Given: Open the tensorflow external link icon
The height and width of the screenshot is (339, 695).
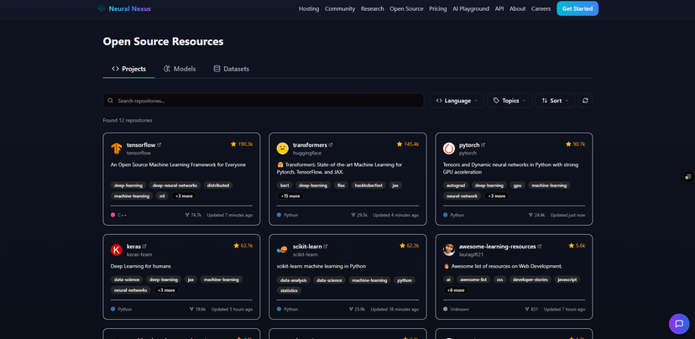Looking at the screenshot, I should tap(159, 144).
